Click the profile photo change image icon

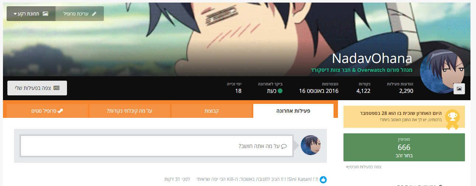click(459, 88)
